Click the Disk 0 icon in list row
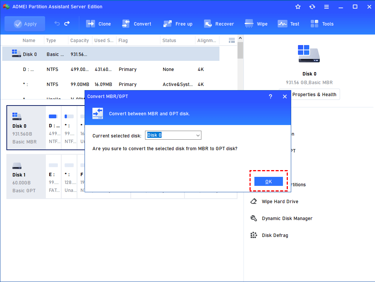Screen dimensions: 375x282 tap(16, 53)
